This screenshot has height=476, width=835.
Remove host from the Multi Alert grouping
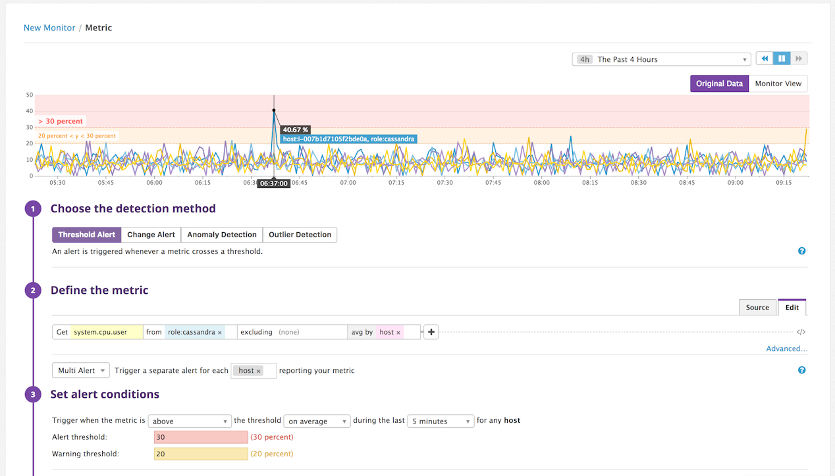(258, 371)
